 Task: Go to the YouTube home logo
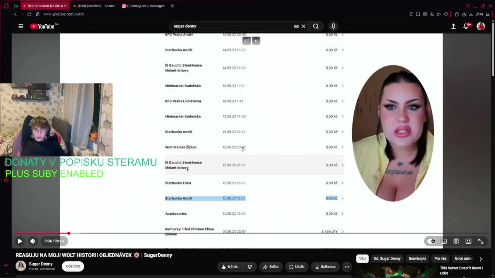click(42, 26)
